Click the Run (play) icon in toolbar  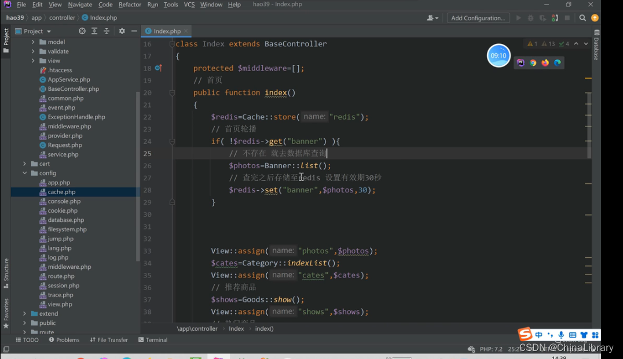519,18
